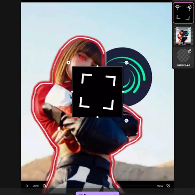Screen dimensions: 195x195
Task: Click the bottom-edge handle of the selected sticker
Action: point(97,117)
